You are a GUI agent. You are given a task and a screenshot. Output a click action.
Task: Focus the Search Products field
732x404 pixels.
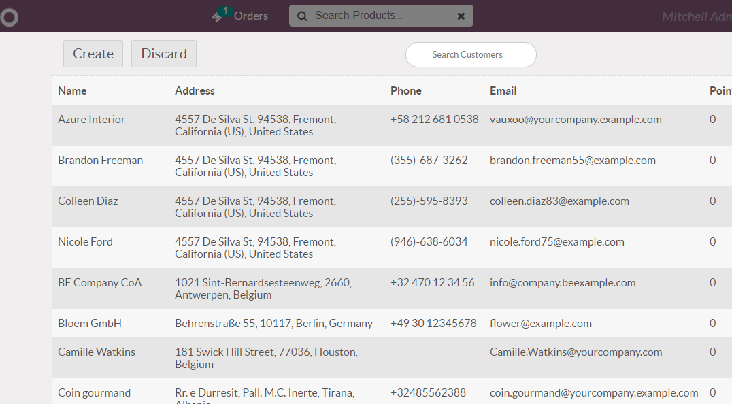pyautogui.click(x=381, y=16)
